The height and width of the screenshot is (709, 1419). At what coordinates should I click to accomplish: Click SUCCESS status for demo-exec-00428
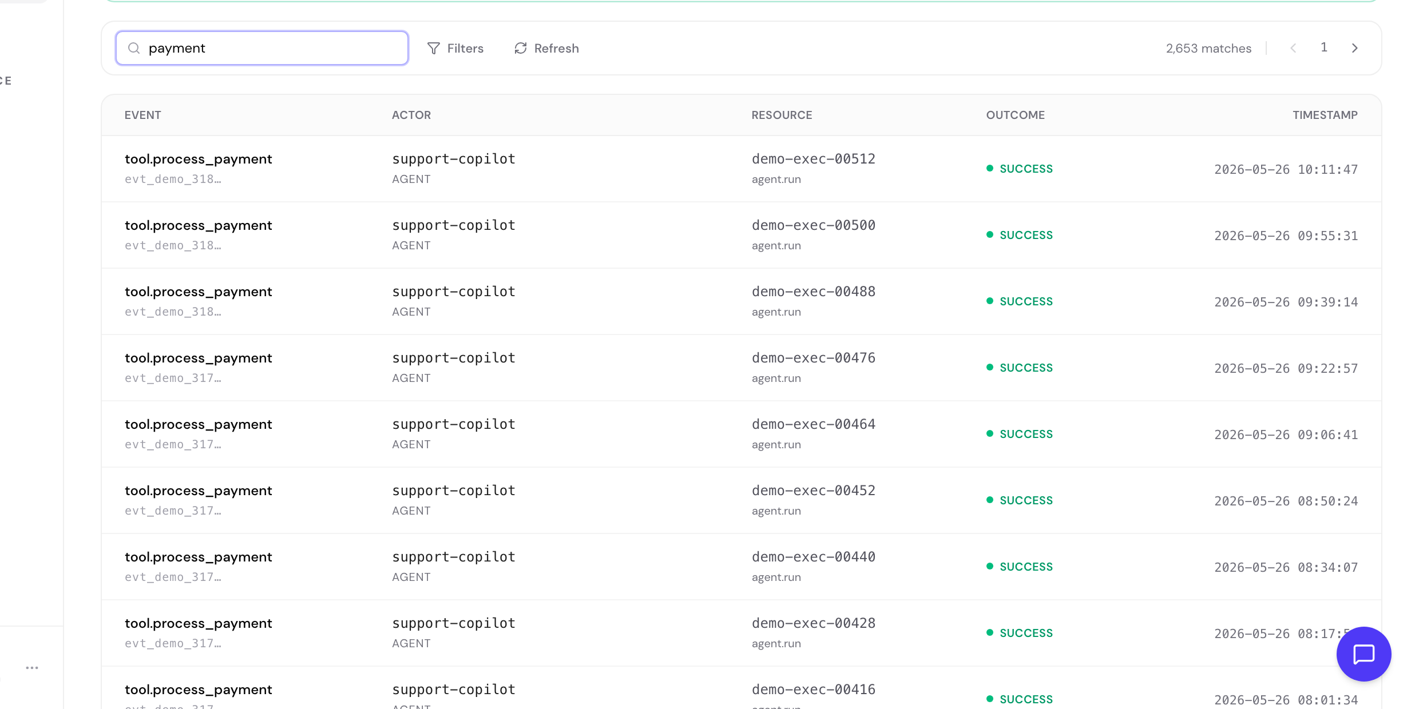pos(1020,633)
